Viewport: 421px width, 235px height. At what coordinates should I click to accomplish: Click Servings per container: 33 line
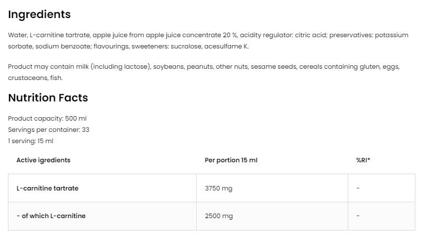click(x=48, y=130)
